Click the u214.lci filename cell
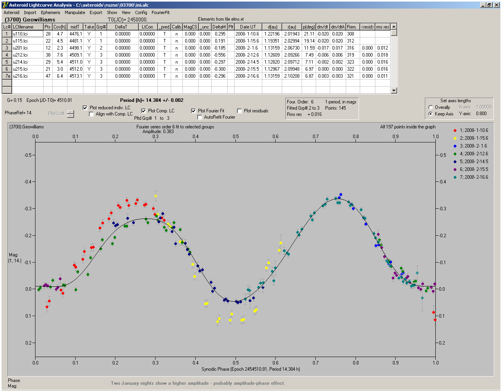The width and height of the screenshot is (502, 391). point(27,62)
